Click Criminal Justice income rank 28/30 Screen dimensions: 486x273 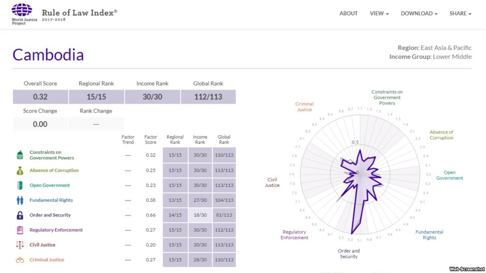[x=200, y=260]
